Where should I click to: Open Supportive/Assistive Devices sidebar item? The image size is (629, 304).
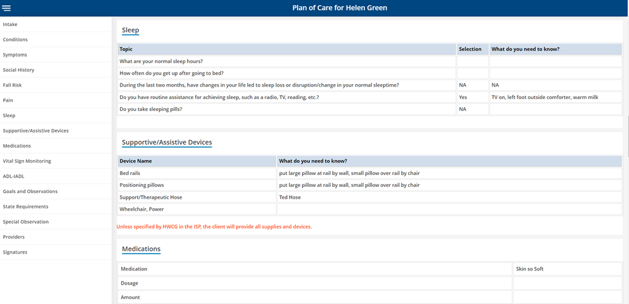point(36,131)
